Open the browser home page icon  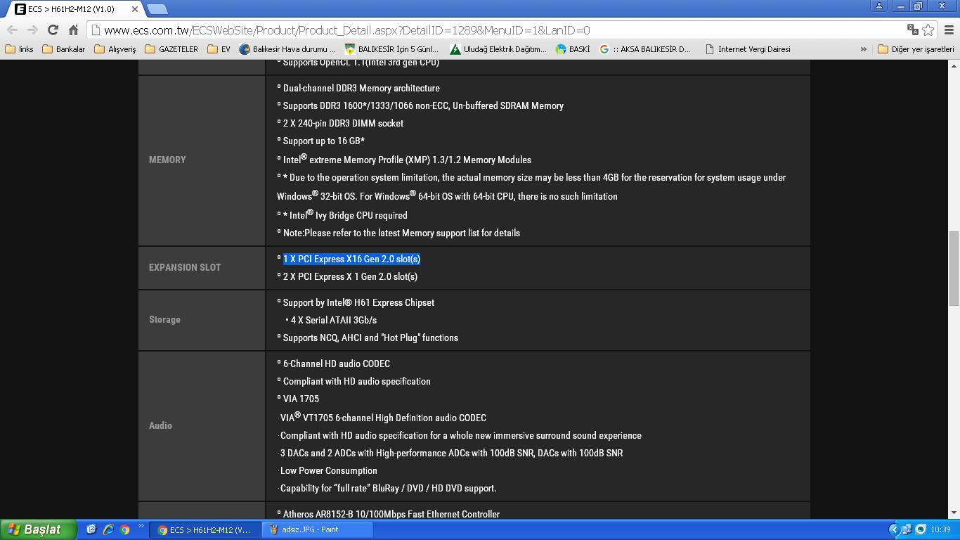73,30
